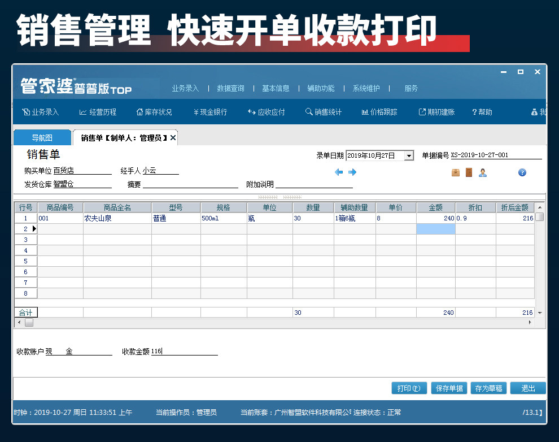Click the brown door icon
This screenshot has width=559, height=442.
coord(469,172)
